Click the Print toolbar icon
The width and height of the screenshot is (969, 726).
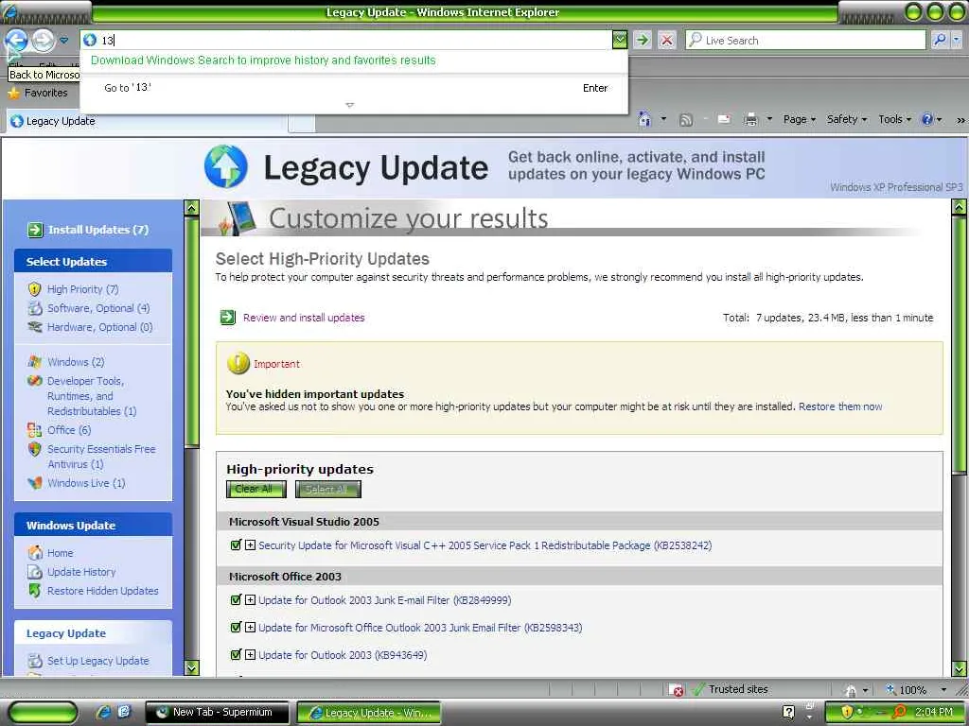pyautogui.click(x=750, y=119)
